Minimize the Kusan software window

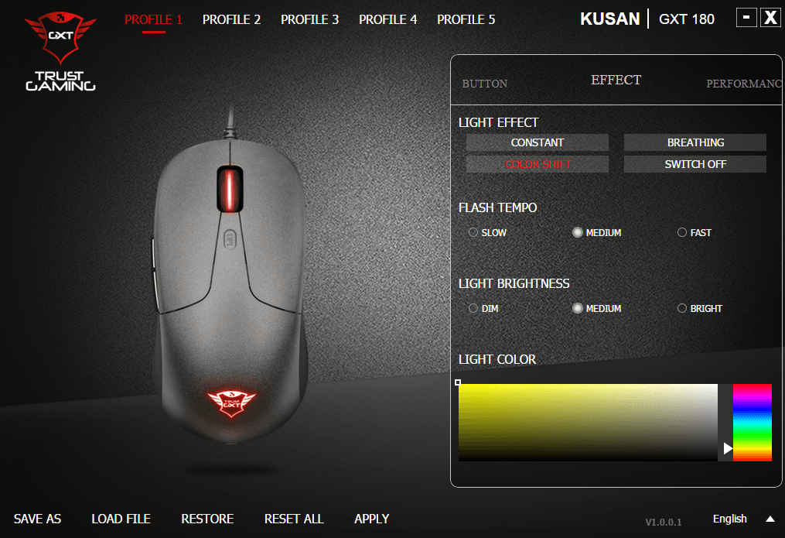[746, 18]
